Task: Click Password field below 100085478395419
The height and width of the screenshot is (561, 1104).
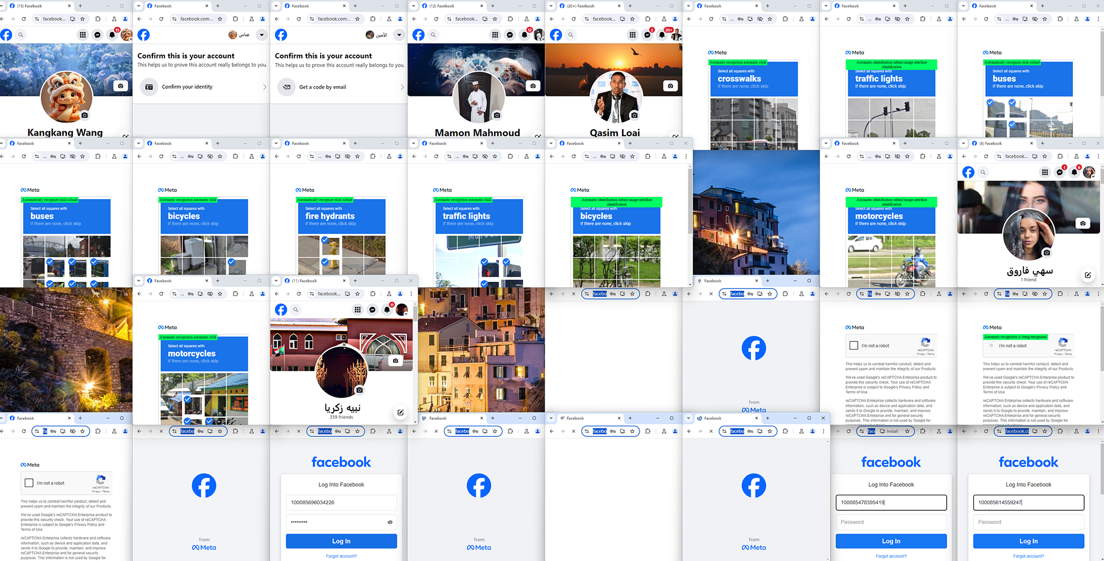Action: coord(891,522)
